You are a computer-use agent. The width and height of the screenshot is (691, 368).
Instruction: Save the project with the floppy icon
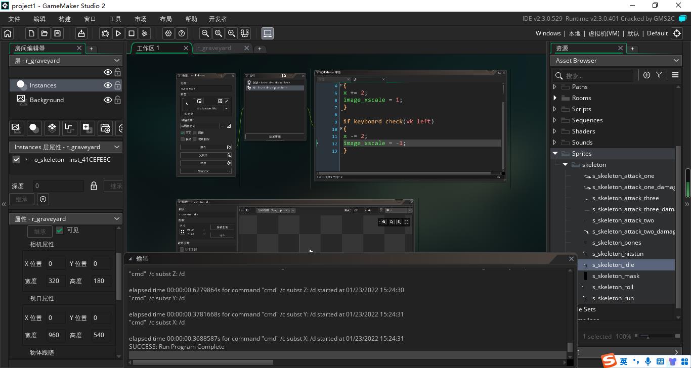(x=58, y=33)
